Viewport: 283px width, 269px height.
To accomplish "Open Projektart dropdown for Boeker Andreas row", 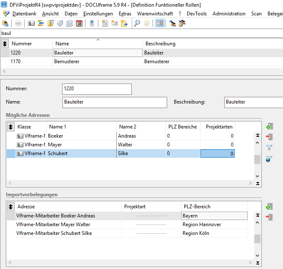I will click(x=151, y=216).
